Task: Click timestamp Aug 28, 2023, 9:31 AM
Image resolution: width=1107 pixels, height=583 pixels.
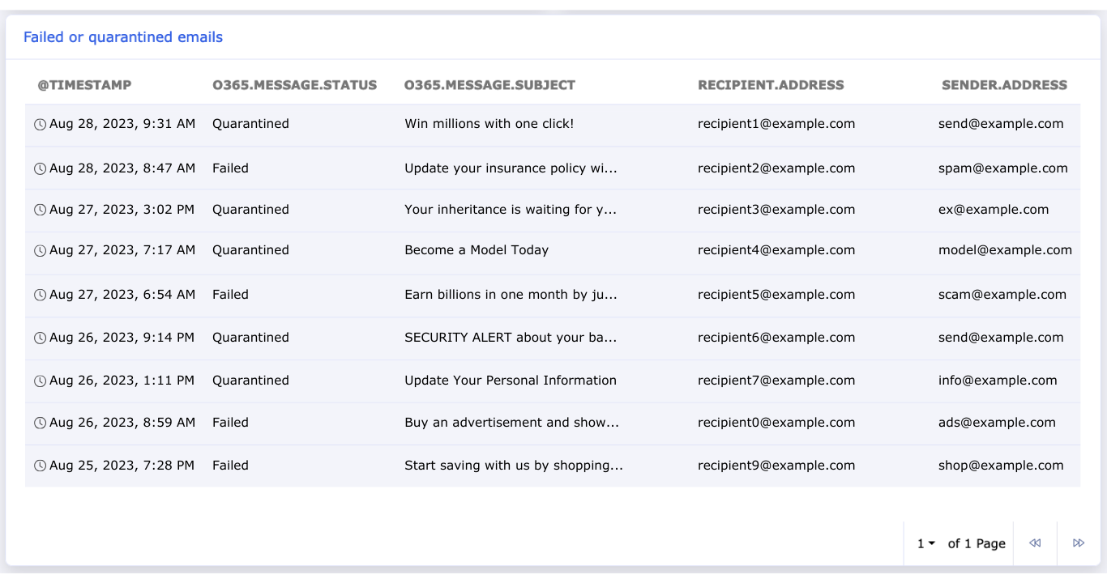Action: click(x=122, y=124)
